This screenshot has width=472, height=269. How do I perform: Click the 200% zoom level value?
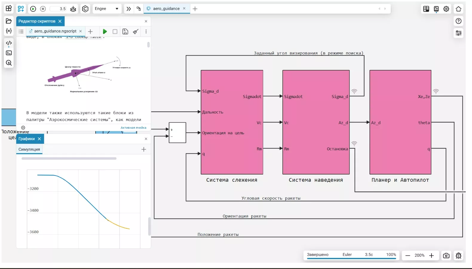click(x=419, y=256)
